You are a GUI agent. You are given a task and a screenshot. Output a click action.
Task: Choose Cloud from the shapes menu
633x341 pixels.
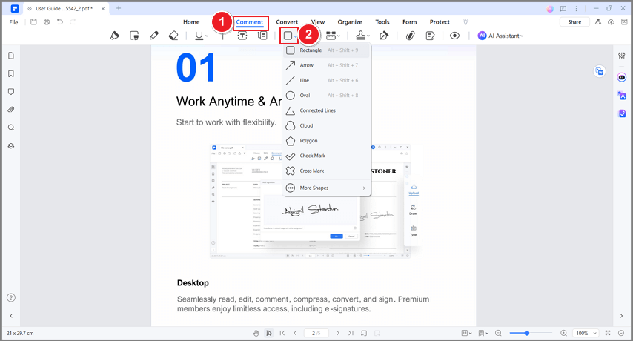point(326,125)
